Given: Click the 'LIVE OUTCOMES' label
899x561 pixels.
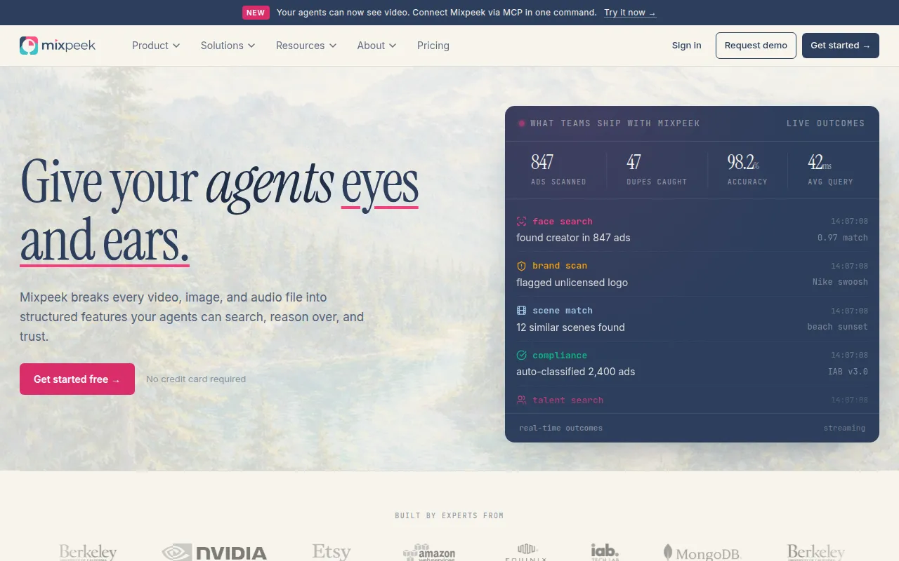Looking at the screenshot, I should (x=826, y=123).
